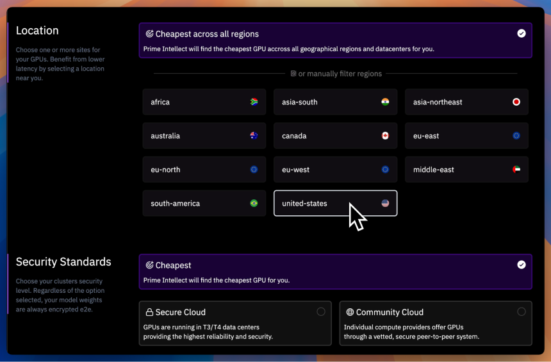Toggle the Cheapest across all regions checkmark
Viewport: 551px width, 362px height.
click(522, 33)
